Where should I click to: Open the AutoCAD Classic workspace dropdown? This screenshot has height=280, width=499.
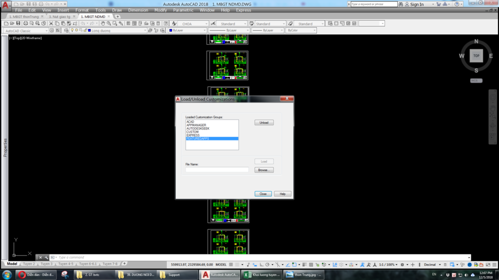(x=26, y=31)
